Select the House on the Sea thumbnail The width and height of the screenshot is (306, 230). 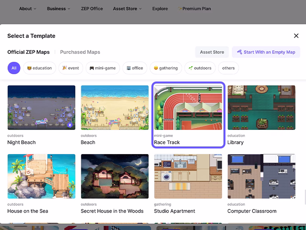[41, 176]
